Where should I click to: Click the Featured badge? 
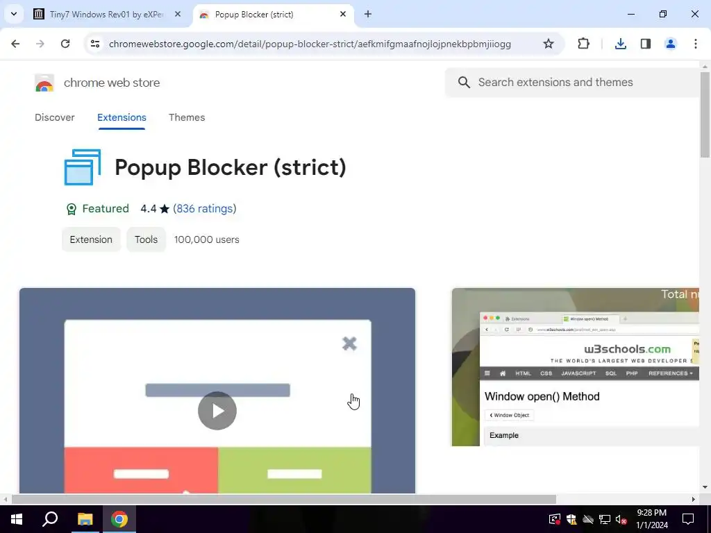pos(97,209)
